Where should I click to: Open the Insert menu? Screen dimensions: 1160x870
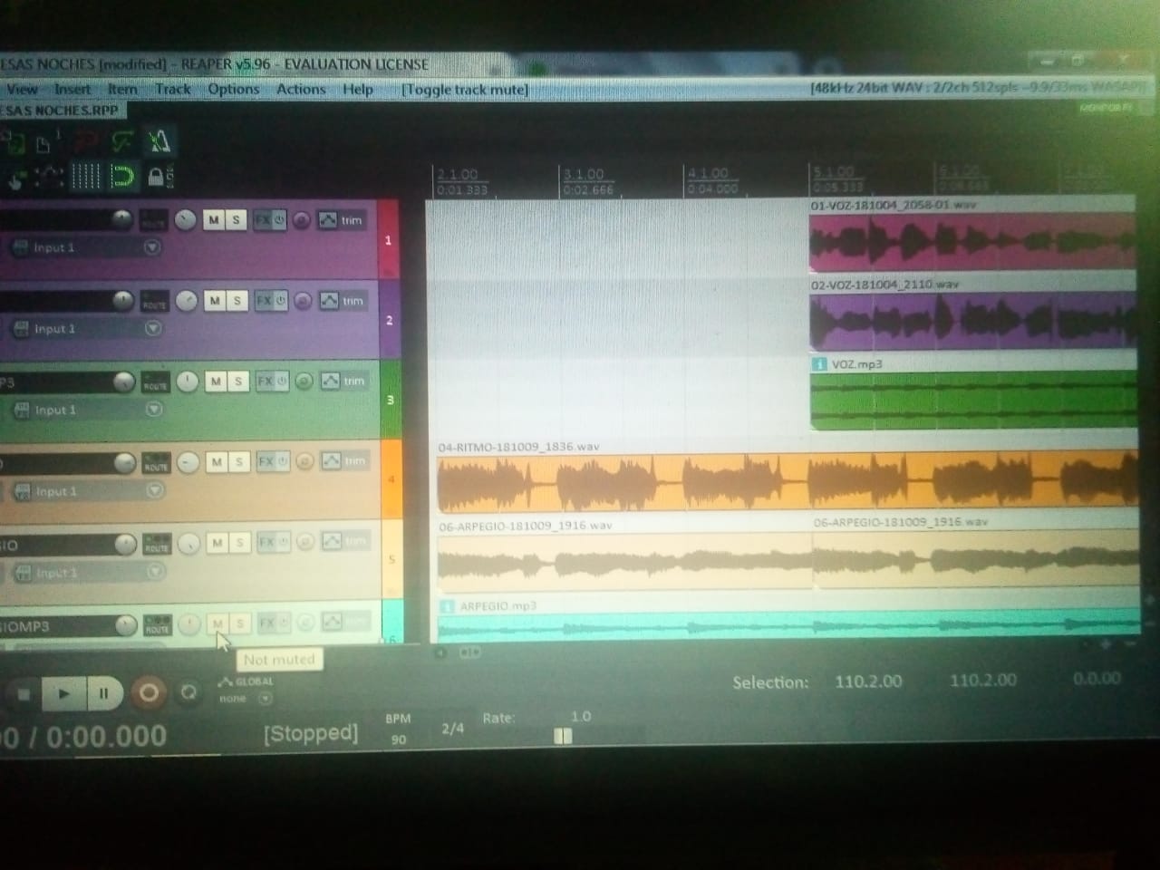[72, 89]
